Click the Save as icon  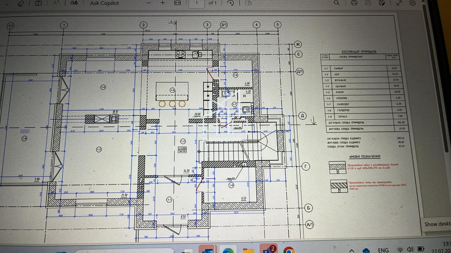pyautogui.click(x=382, y=3)
